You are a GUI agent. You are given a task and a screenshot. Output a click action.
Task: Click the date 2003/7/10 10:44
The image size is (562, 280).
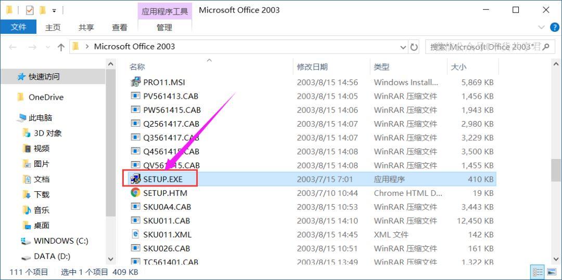pyautogui.click(x=327, y=193)
